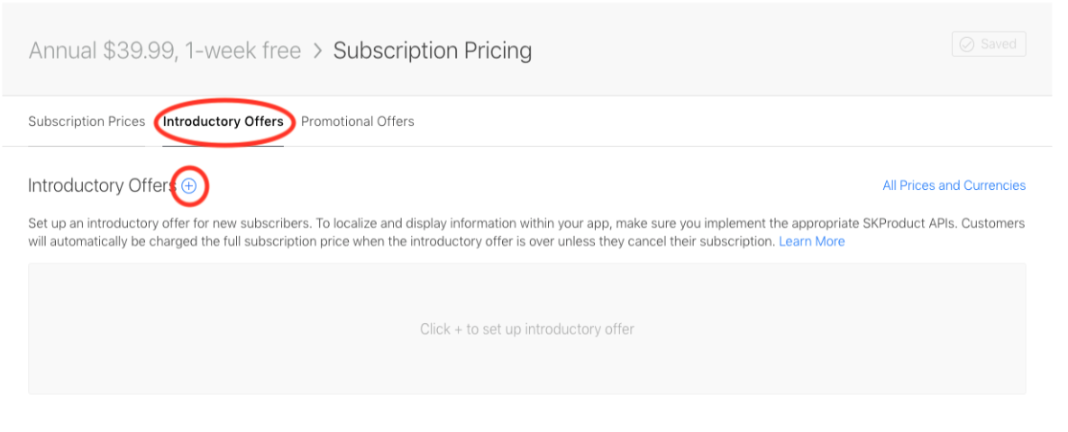Click the blue plus icon beside Introductory Offers
The height and width of the screenshot is (432, 1068).
pyautogui.click(x=188, y=185)
